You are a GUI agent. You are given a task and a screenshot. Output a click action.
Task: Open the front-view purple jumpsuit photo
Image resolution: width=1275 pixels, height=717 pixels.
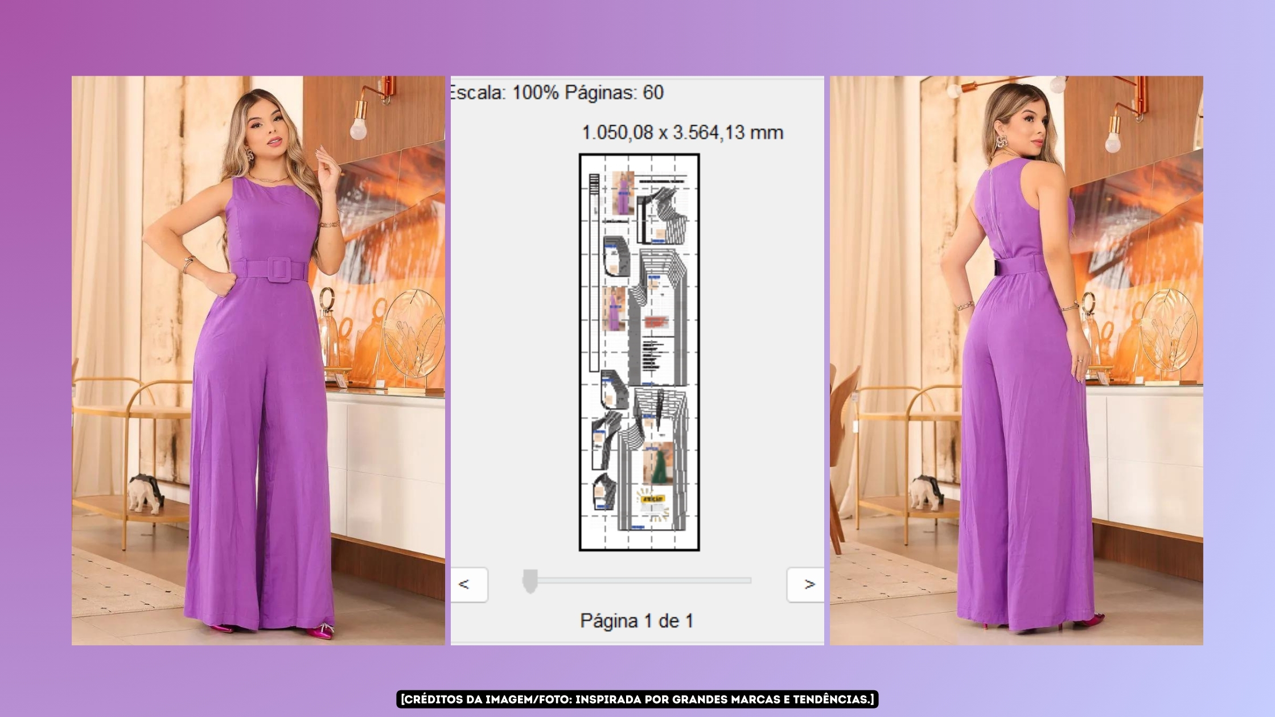(x=258, y=360)
